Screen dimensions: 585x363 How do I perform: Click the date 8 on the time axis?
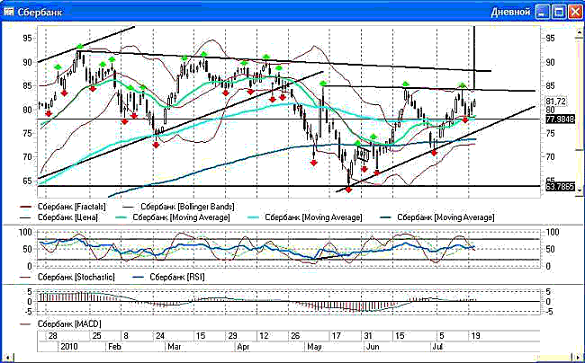coord(126,336)
